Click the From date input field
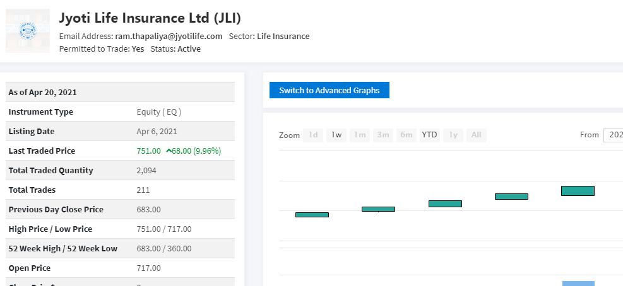Screen dimensions: 623x286 613,135
